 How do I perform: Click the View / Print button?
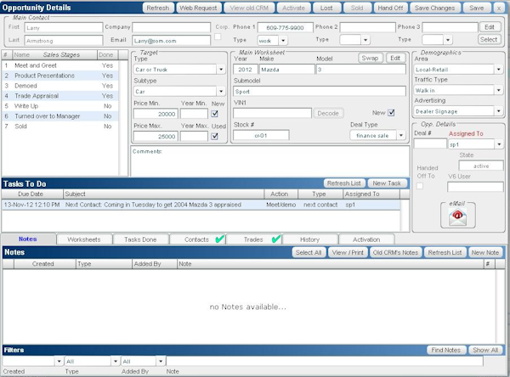348,252
